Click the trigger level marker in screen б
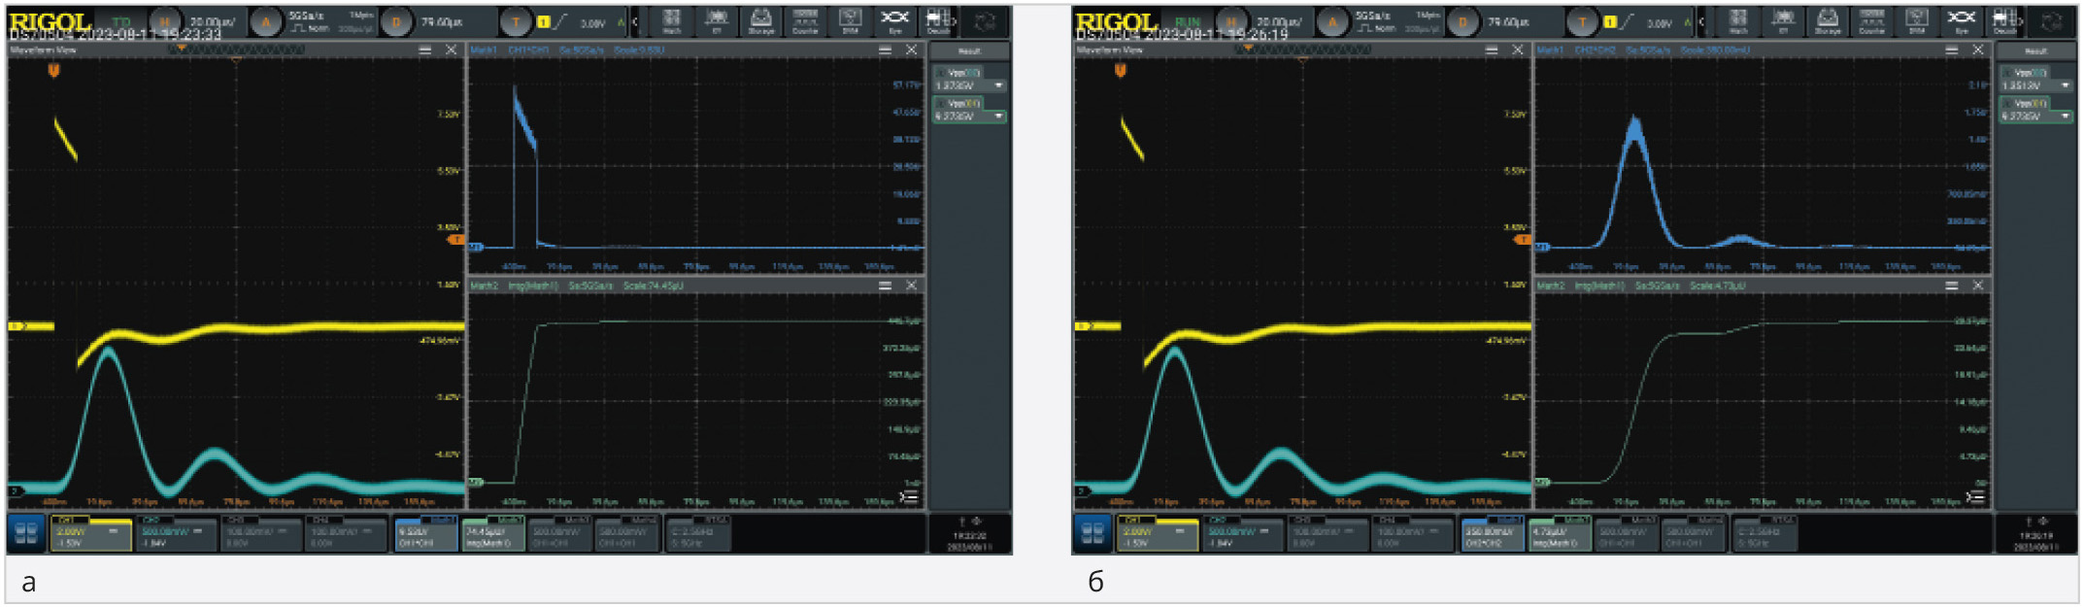2084x607 pixels. pyautogui.click(x=1522, y=239)
